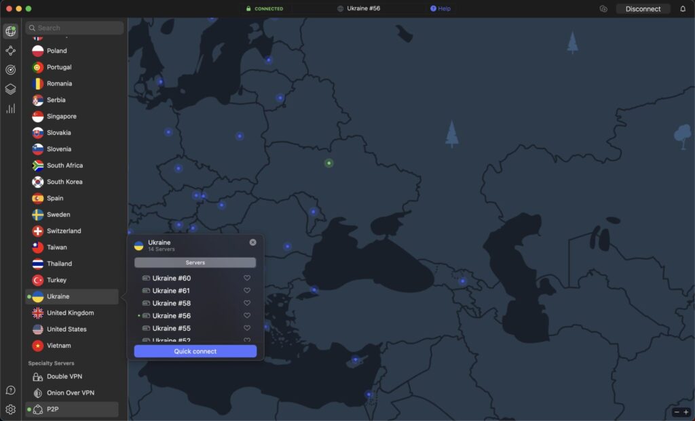
Task: Click the green connected server dot on map
Action: (x=329, y=163)
